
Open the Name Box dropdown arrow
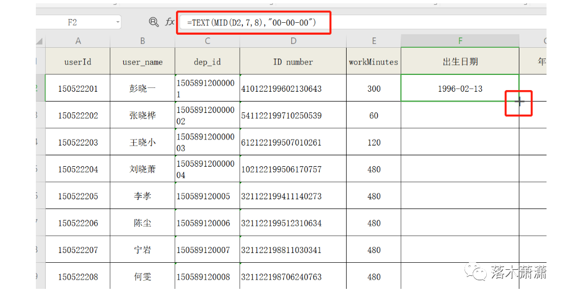(x=117, y=22)
